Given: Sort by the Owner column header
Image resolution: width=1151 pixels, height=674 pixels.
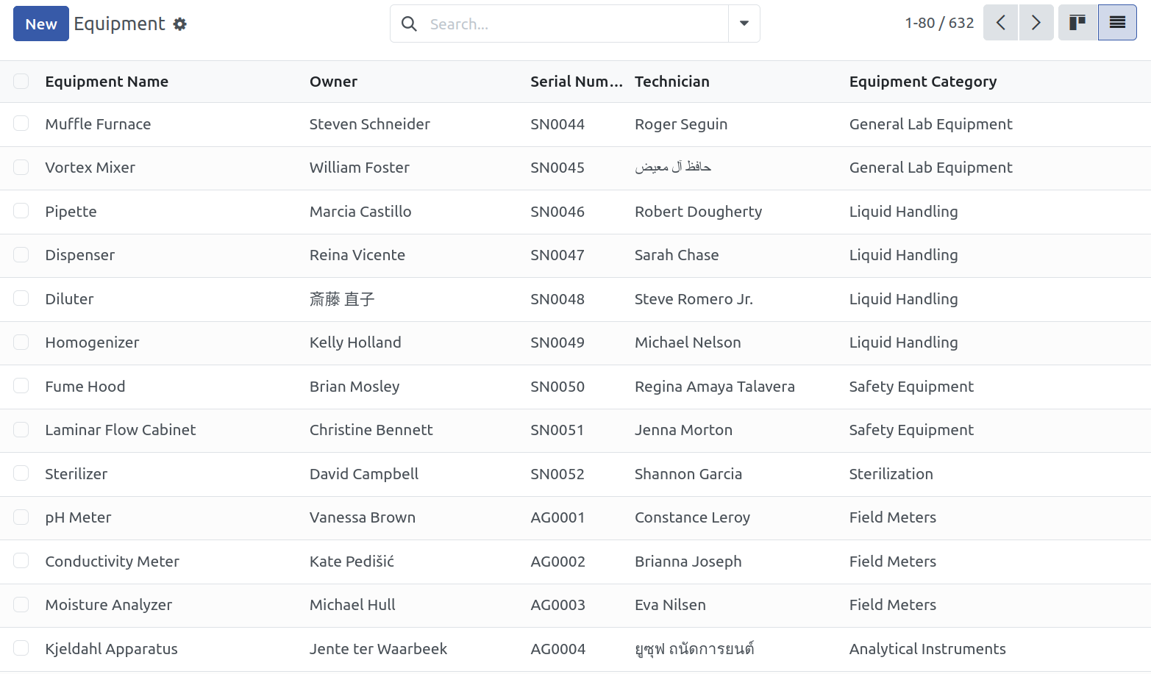Looking at the screenshot, I should pos(333,82).
